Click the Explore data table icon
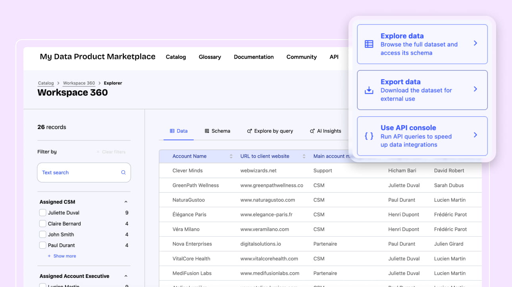 point(369,44)
